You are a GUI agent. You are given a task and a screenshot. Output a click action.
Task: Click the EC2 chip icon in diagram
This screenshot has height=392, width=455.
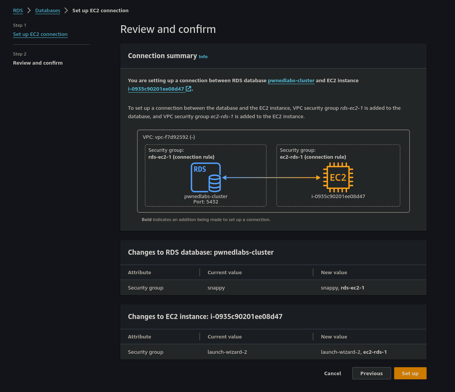(x=338, y=177)
